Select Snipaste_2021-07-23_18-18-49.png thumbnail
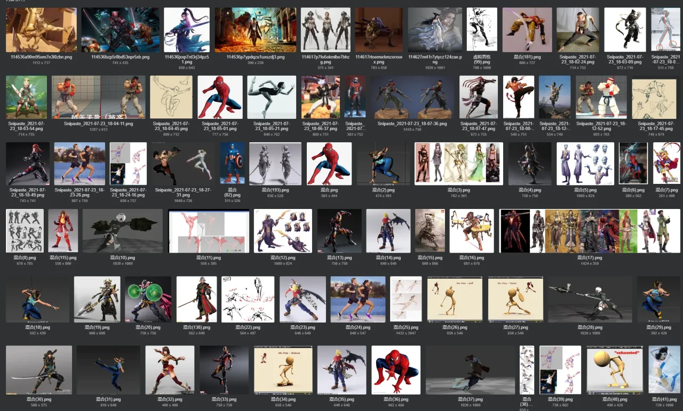The image size is (683, 411). pyautogui.click(x=27, y=164)
